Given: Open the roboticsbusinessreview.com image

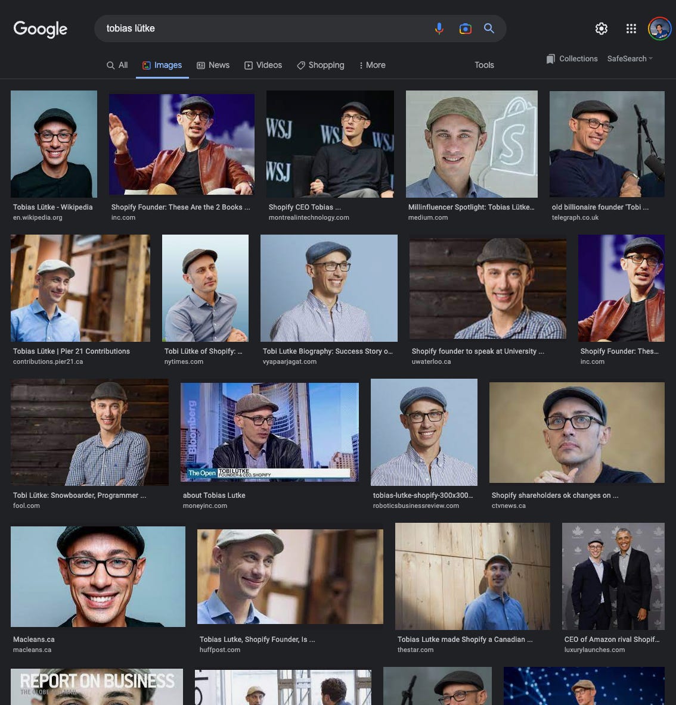Looking at the screenshot, I should coord(424,432).
